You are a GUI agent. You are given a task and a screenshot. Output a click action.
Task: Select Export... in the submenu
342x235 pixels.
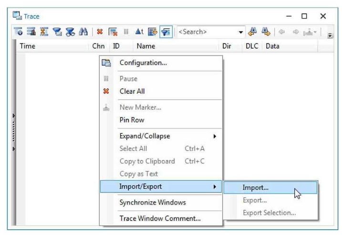[x=270, y=200]
